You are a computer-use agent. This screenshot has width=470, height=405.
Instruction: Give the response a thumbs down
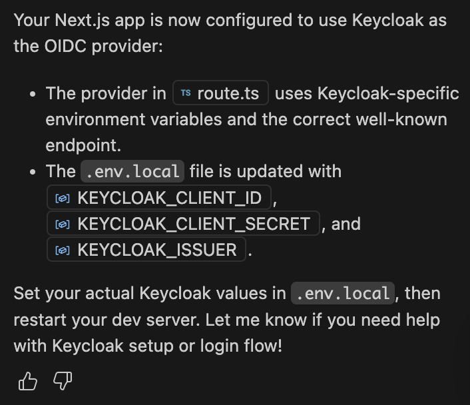point(63,381)
